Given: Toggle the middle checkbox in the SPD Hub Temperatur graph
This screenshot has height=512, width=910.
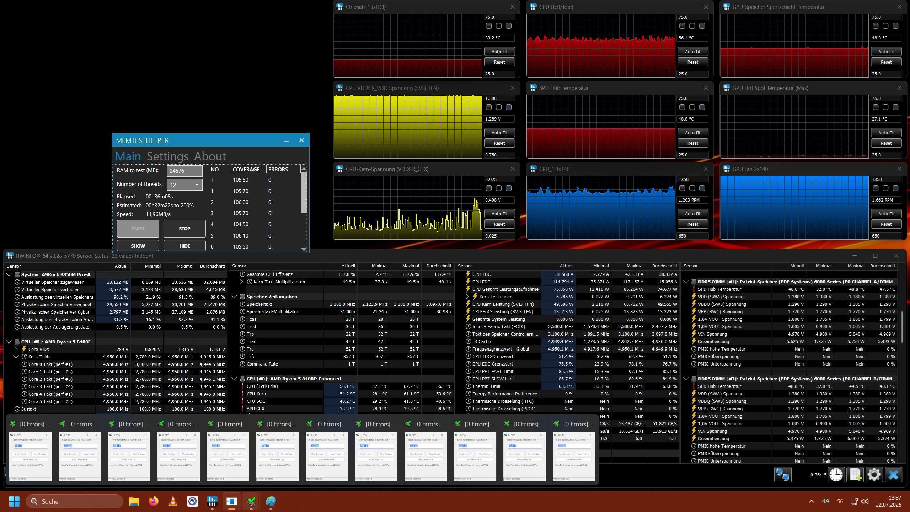Looking at the screenshot, I should tap(692, 107).
